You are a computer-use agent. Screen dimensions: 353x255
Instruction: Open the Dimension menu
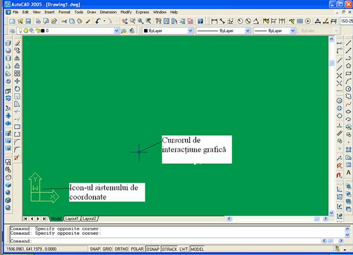[109, 12]
